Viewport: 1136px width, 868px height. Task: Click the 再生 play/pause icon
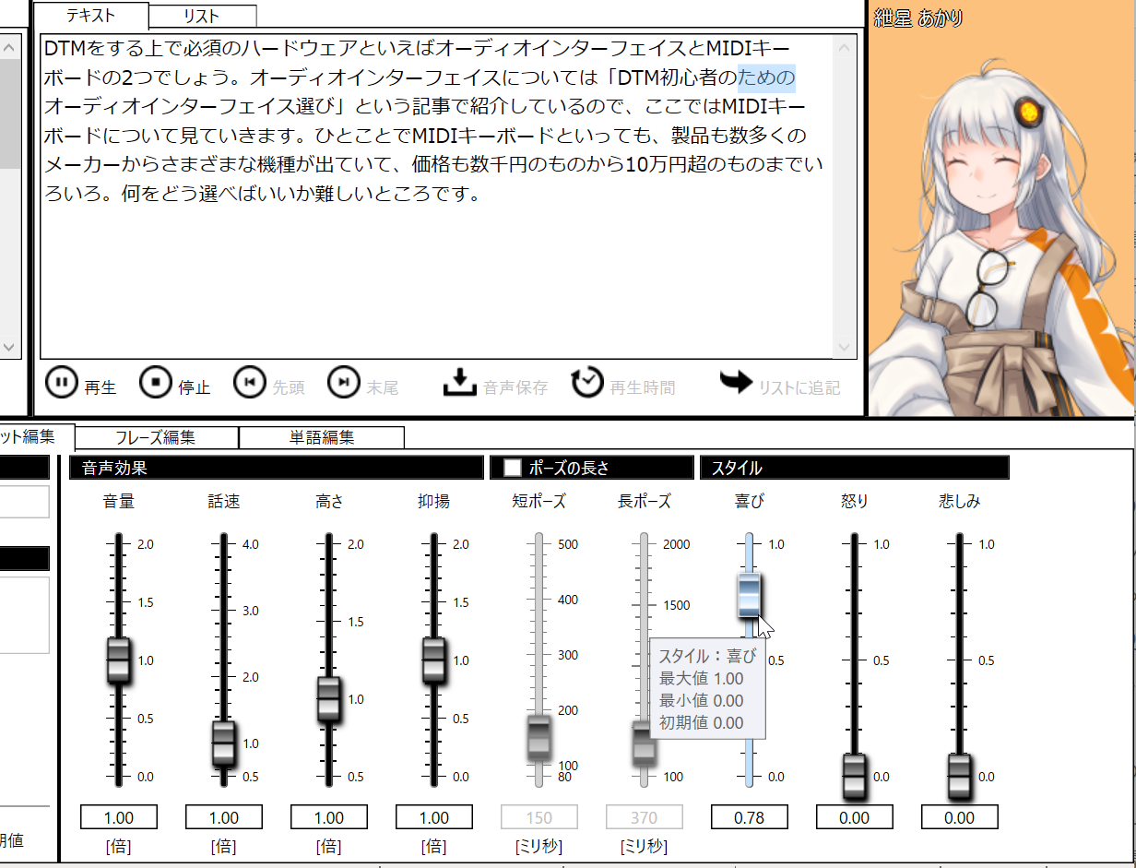tap(62, 382)
